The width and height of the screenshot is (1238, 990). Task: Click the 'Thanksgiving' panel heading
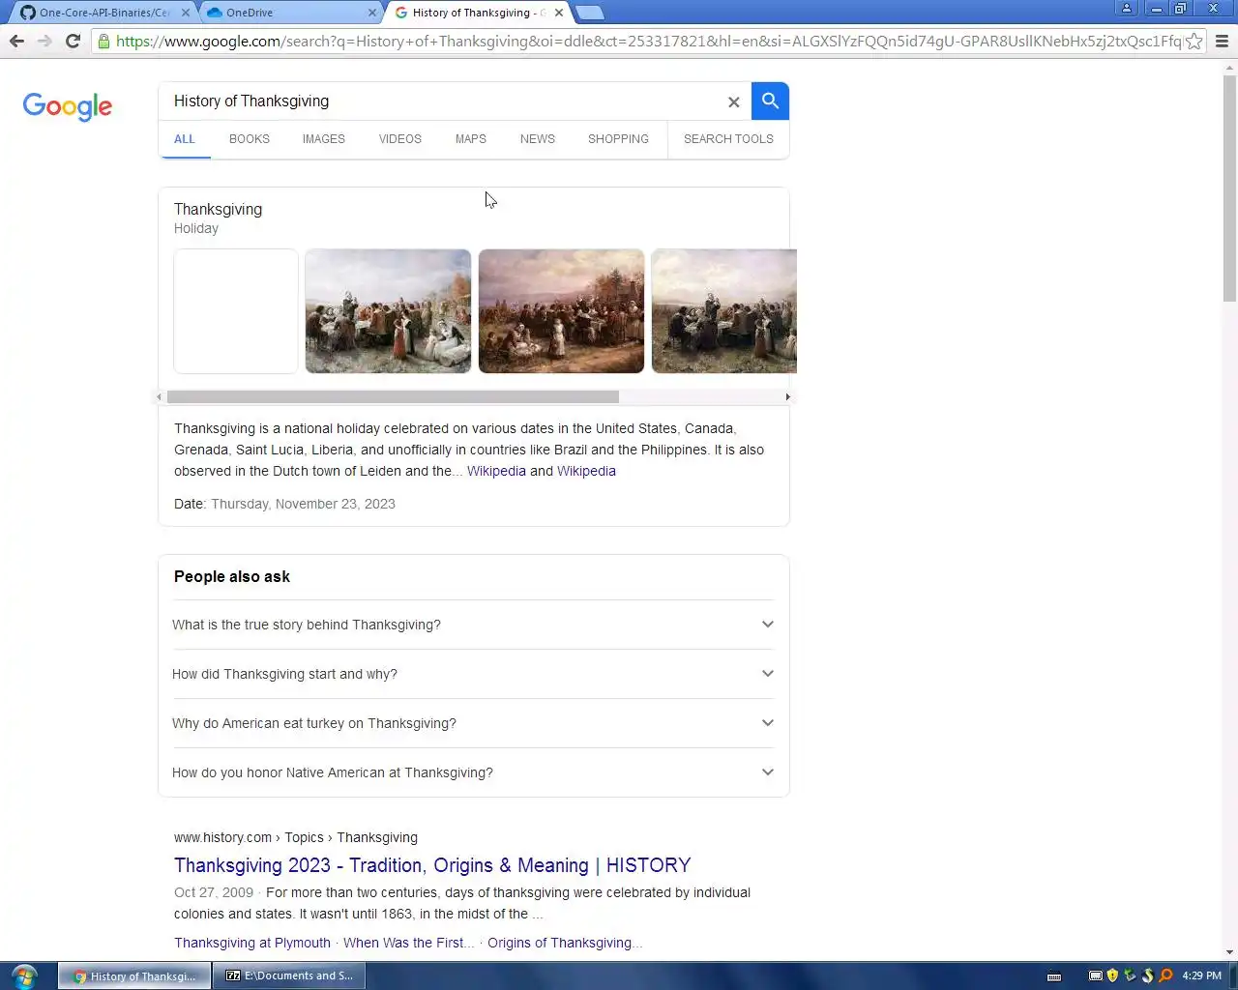pyautogui.click(x=218, y=209)
